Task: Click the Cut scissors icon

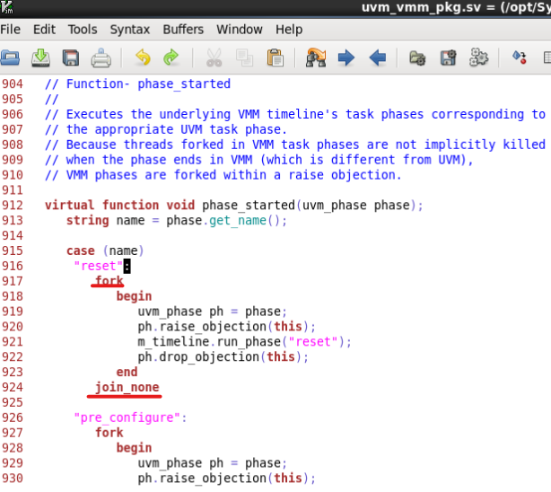Action: pos(214,57)
